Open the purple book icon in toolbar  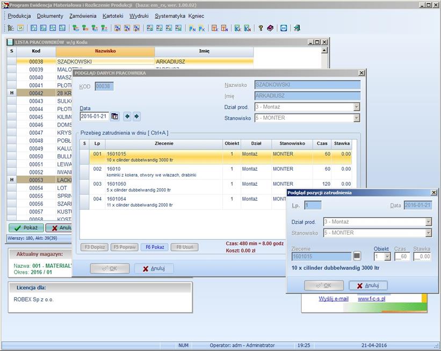tap(270, 28)
